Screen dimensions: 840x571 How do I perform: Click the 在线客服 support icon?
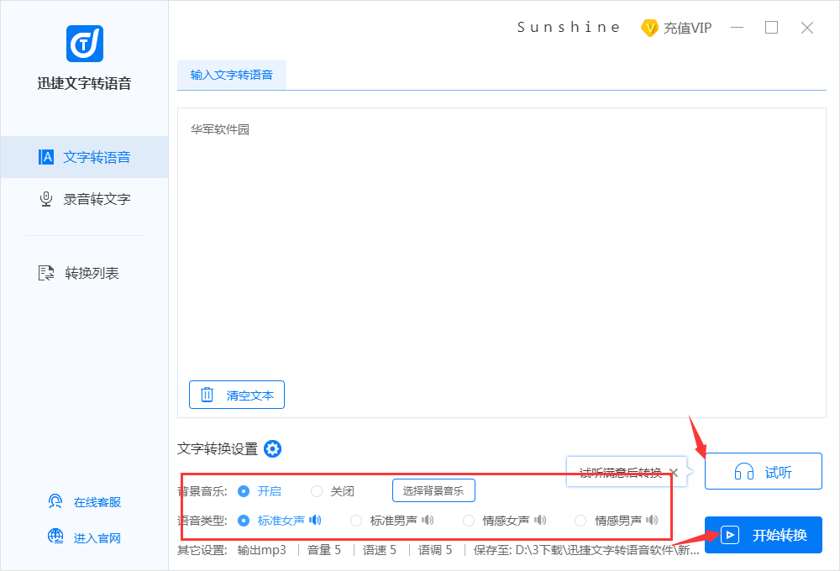coord(55,501)
